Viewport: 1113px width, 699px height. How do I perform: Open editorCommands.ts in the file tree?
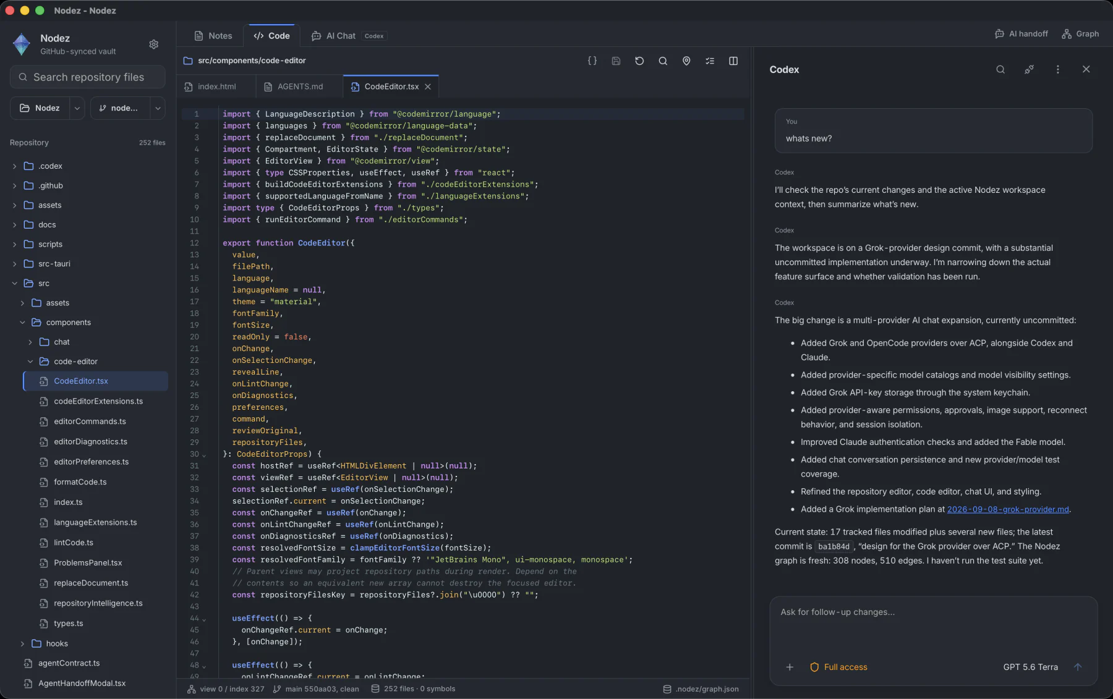pyautogui.click(x=90, y=422)
